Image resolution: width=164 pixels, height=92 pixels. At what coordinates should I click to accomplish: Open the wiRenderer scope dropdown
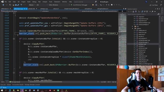tap(59, 11)
